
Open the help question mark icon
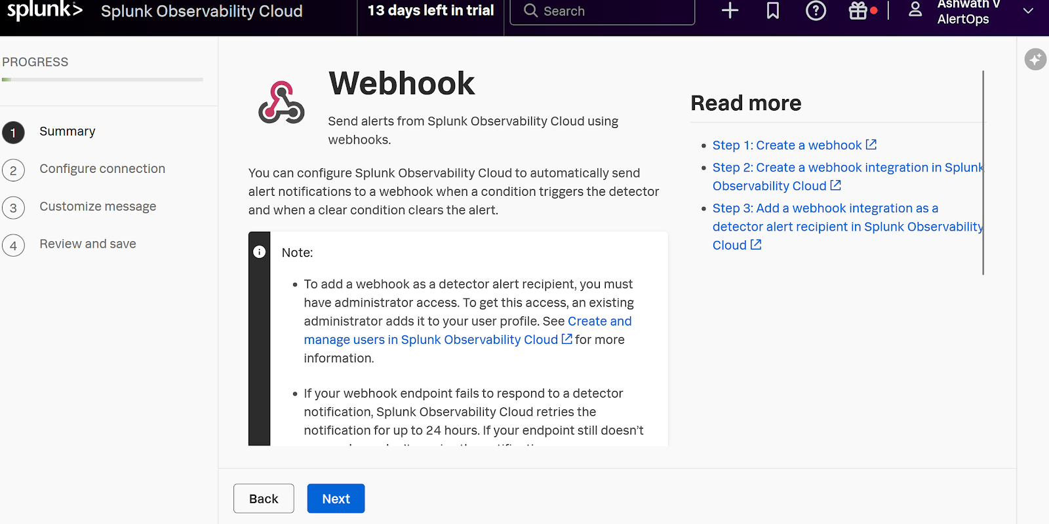(x=816, y=10)
